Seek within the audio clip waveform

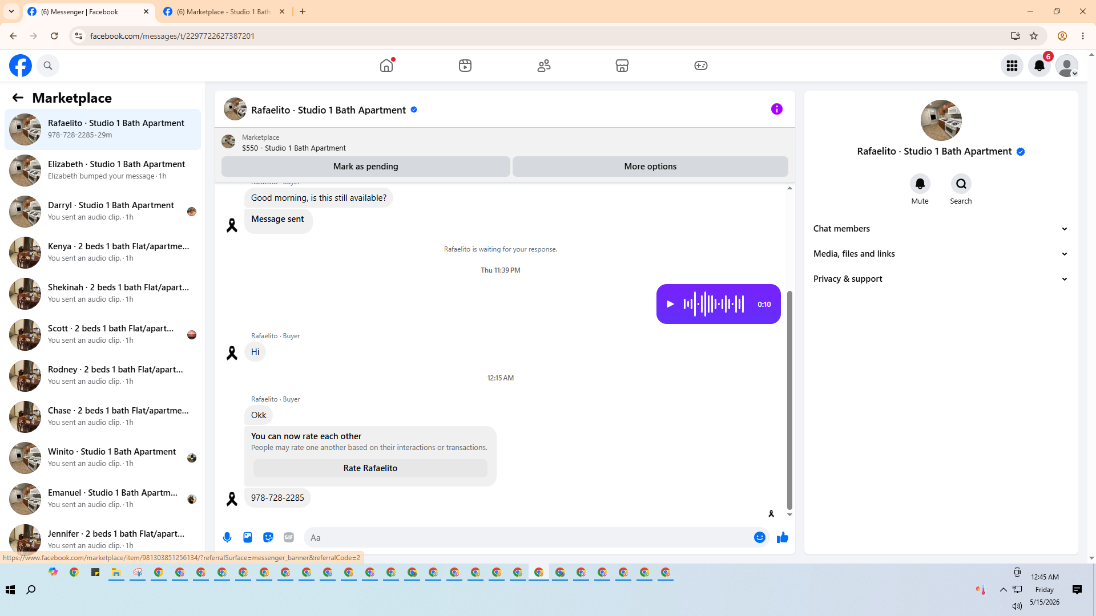(714, 304)
